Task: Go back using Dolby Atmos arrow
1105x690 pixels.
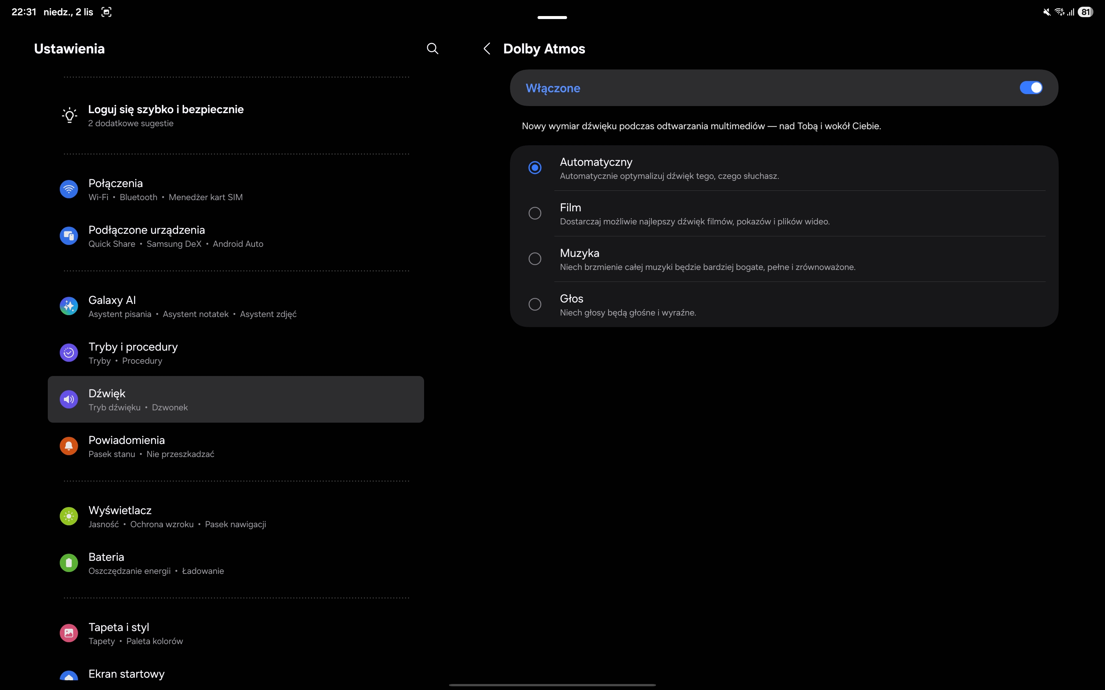Action: tap(487, 49)
